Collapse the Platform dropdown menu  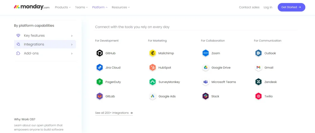(100, 7)
